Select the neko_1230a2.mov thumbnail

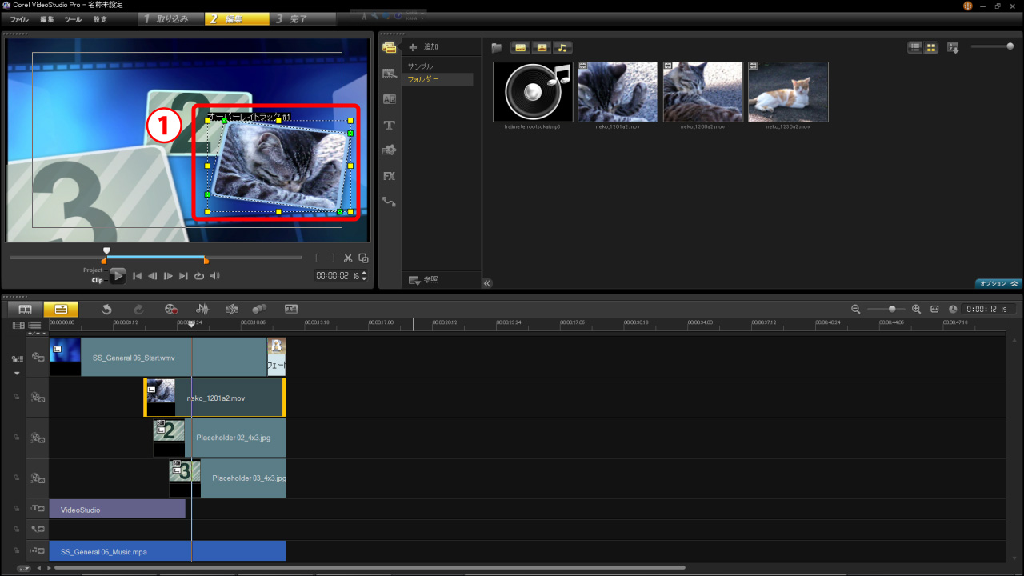[788, 92]
